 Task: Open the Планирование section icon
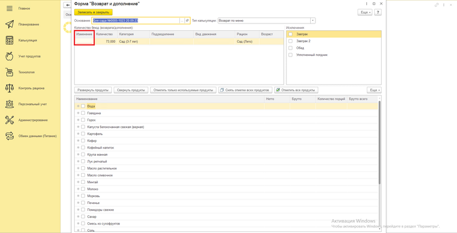pyautogui.click(x=9, y=25)
